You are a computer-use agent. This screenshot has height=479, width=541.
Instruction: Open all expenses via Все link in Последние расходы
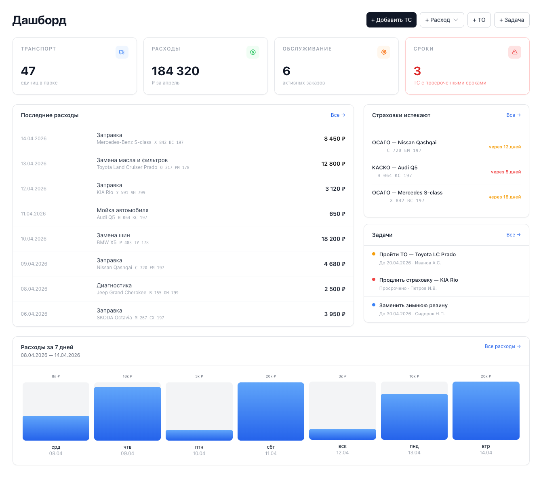pyautogui.click(x=338, y=115)
